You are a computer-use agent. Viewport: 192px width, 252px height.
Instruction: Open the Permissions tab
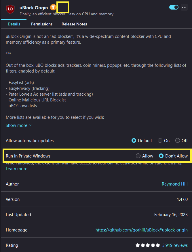[42, 24]
